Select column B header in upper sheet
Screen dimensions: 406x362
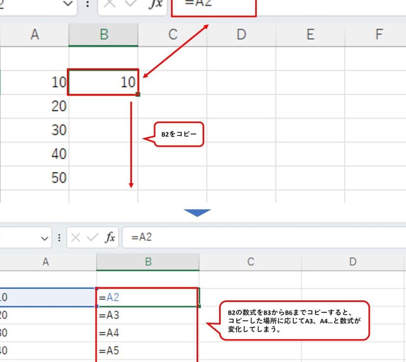click(x=103, y=34)
